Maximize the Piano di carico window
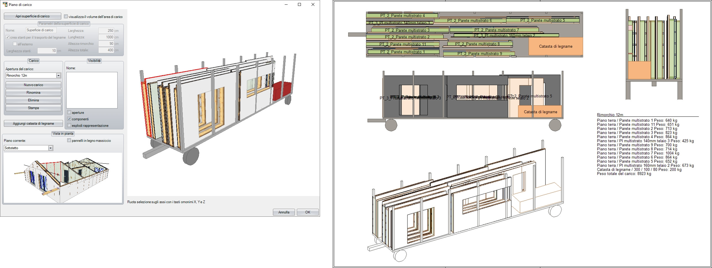712x268 pixels. click(x=299, y=4)
